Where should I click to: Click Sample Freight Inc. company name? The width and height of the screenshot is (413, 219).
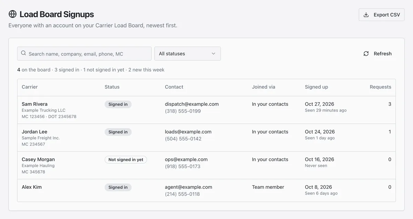[41, 138]
